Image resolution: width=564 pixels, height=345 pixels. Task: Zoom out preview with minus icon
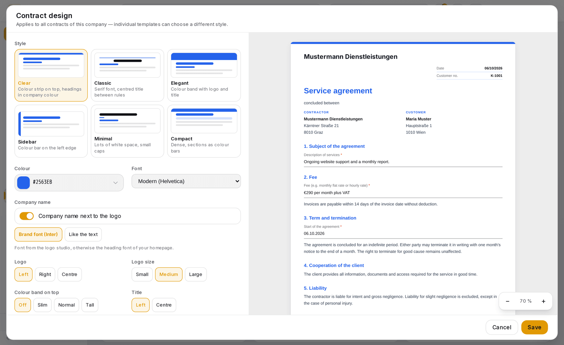pyautogui.click(x=508, y=301)
